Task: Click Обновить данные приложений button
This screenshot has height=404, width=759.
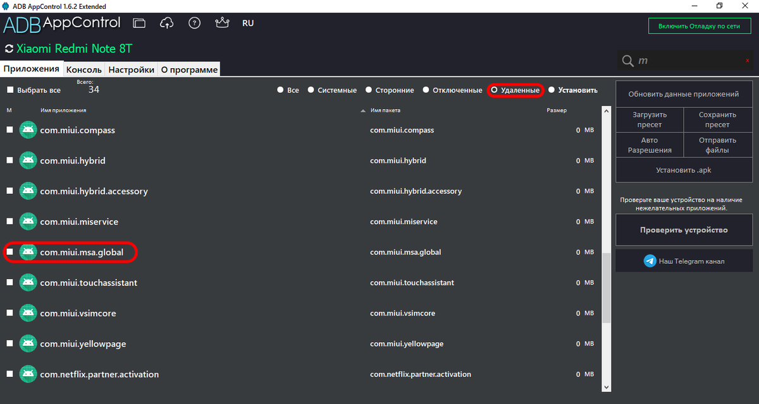Action: [683, 94]
